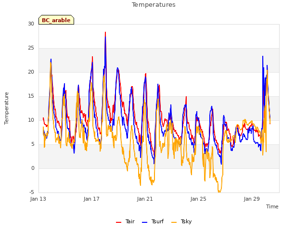The image size is (308, 231).
Task: Click the 30 y-axis tick label
Action: (31, 24)
